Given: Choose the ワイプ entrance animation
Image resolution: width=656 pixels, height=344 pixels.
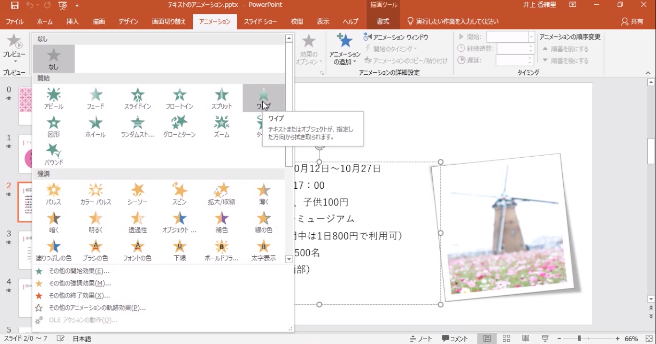Looking at the screenshot, I should 263,98.
